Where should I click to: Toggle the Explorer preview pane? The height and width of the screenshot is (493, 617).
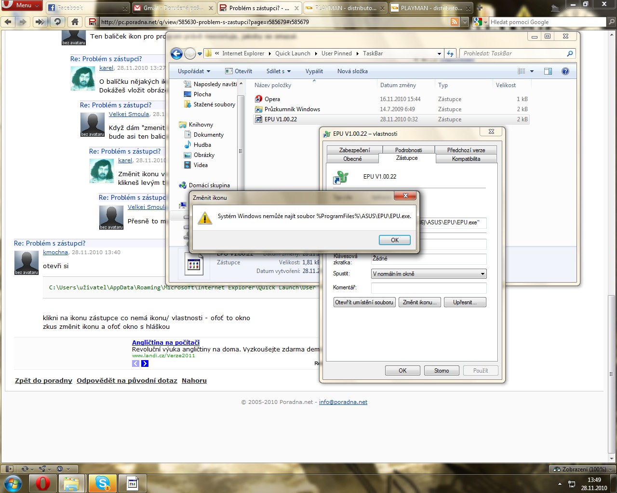click(x=548, y=71)
